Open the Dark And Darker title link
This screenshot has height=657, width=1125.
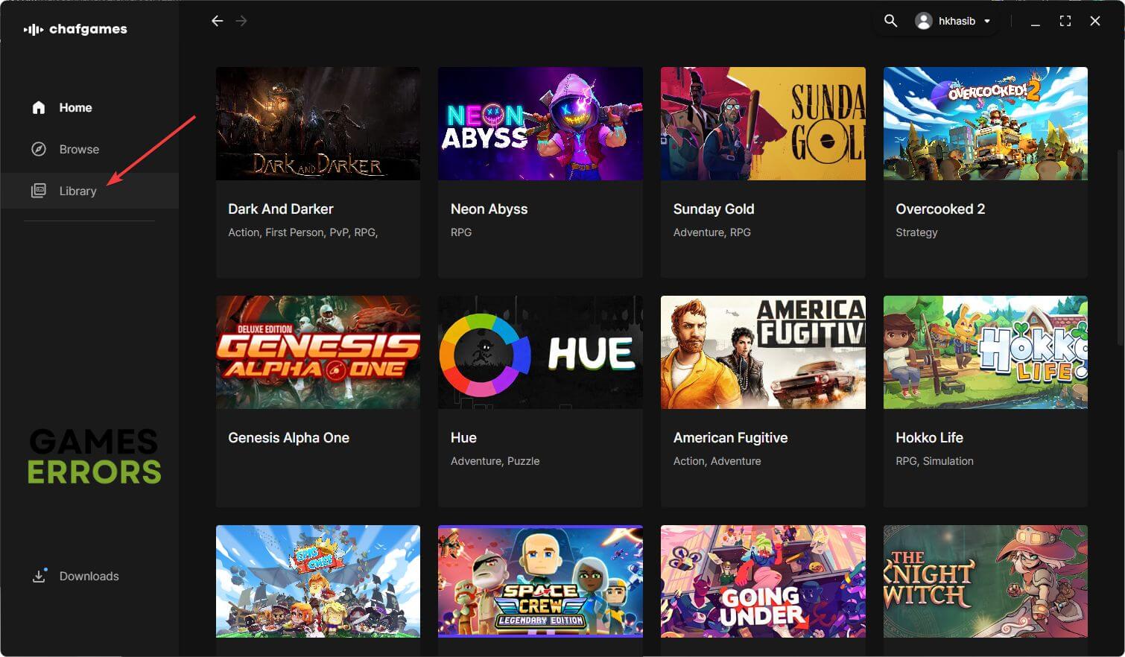pyautogui.click(x=280, y=209)
